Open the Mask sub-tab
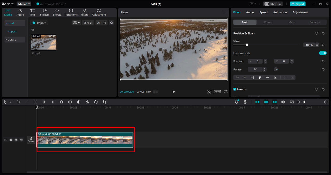 coord(292,22)
